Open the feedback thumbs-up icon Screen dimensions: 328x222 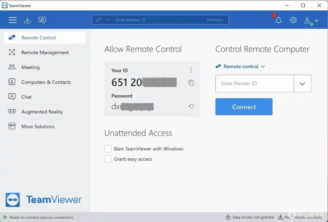click(42, 20)
